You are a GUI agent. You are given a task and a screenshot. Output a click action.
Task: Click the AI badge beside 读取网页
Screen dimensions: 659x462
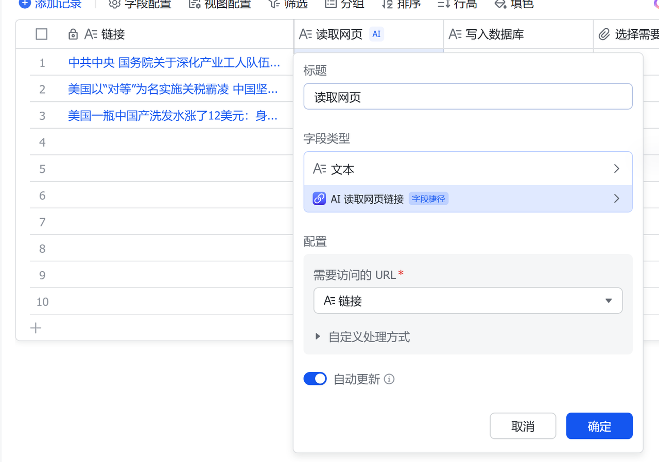point(376,34)
